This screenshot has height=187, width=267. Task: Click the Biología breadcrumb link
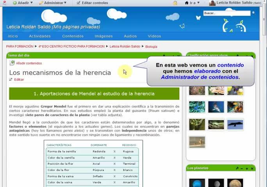(151, 47)
